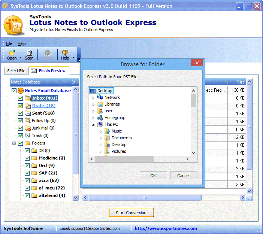Switch to the Select File tab
Image resolution: width=263 pixels, height=234 pixels.
(16, 71)
